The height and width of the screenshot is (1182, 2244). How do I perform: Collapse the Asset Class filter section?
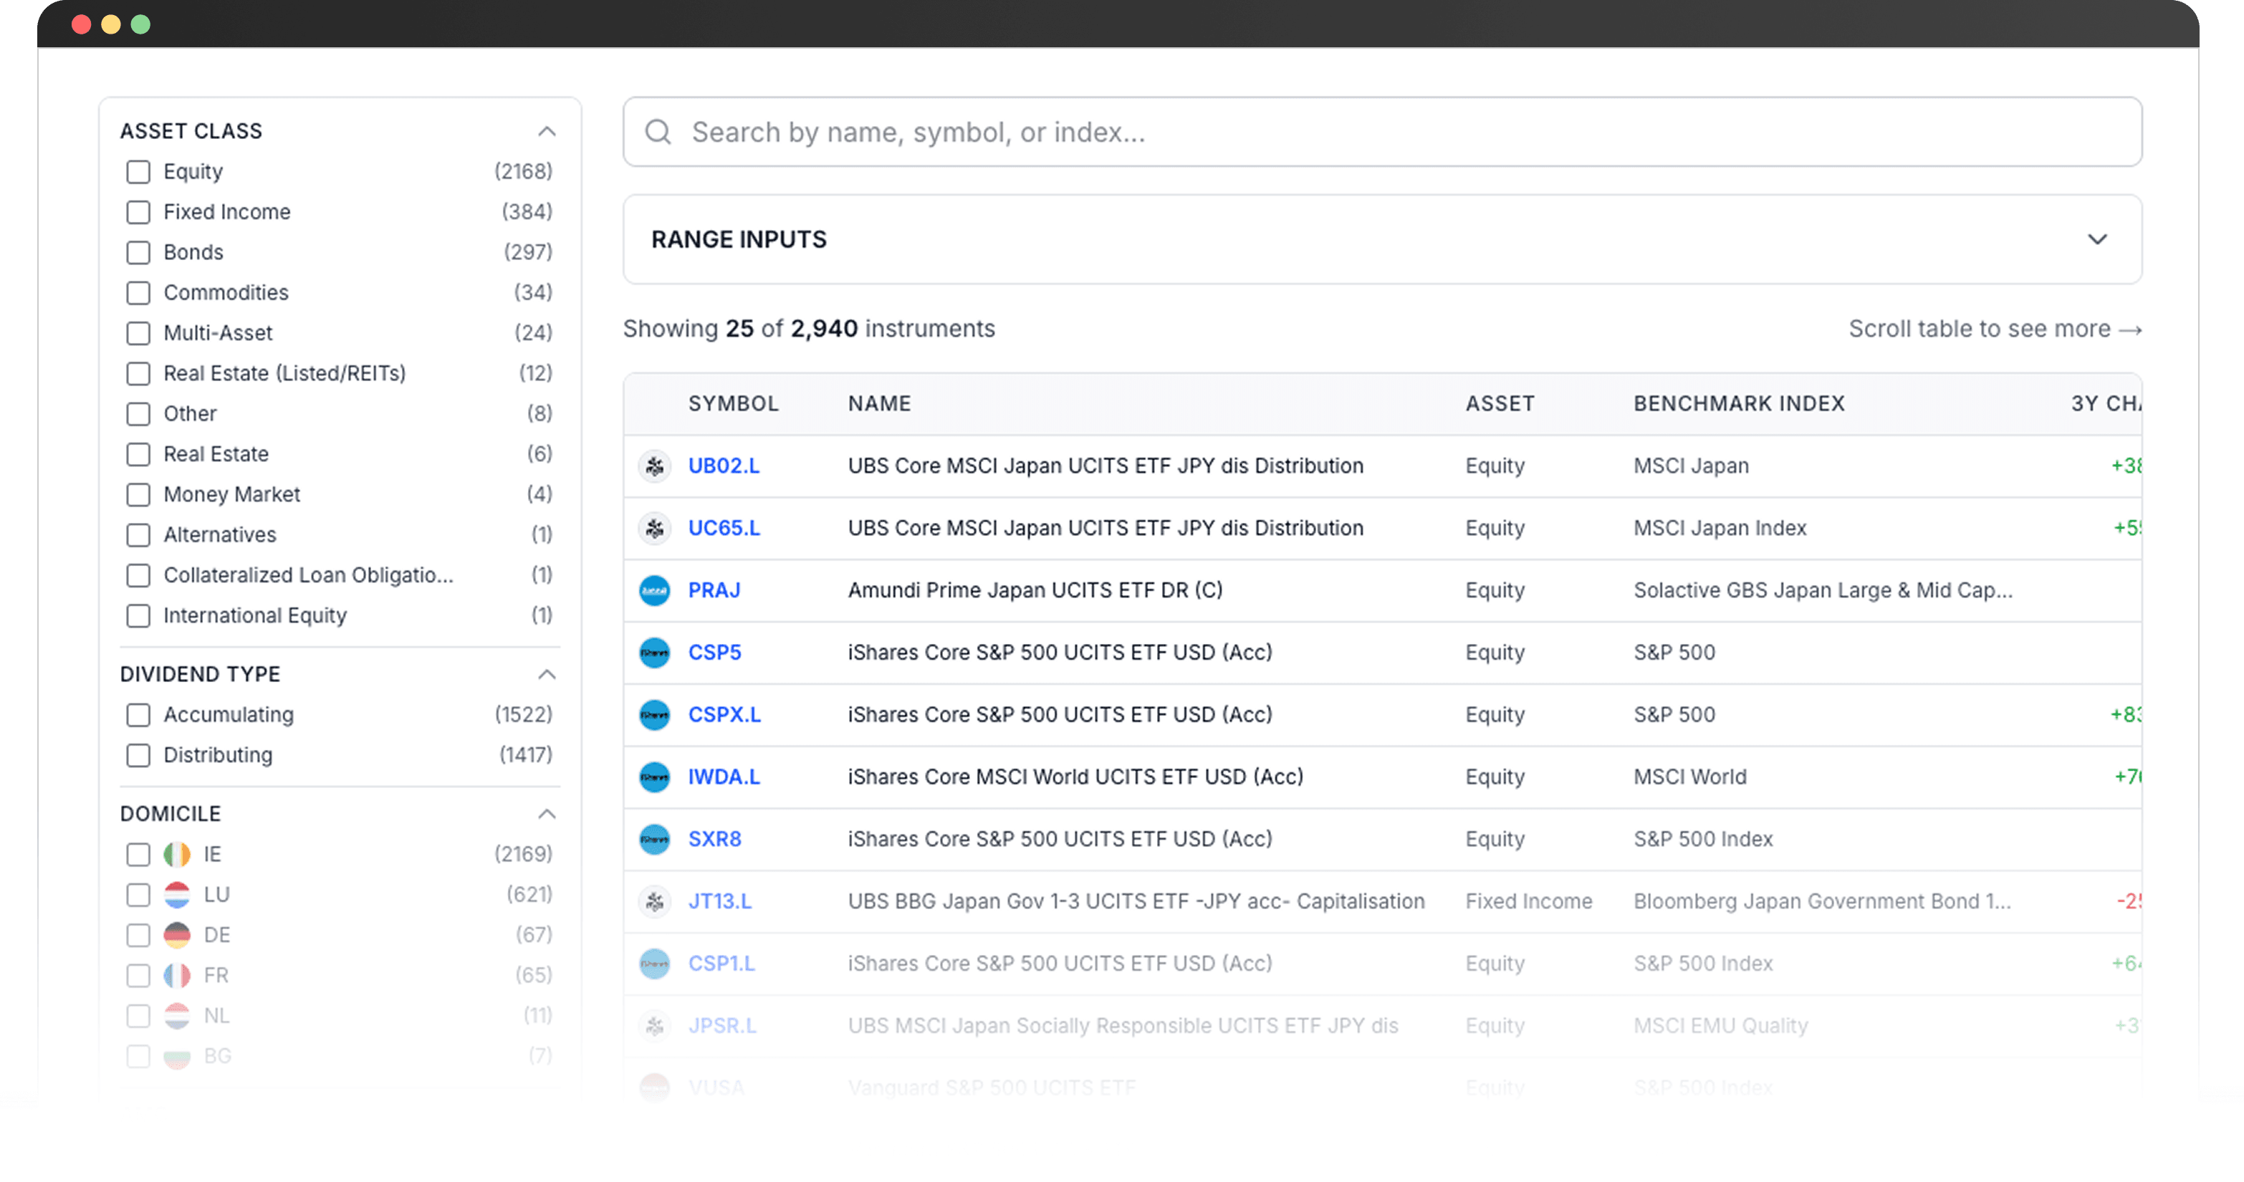tap(546, 132)
